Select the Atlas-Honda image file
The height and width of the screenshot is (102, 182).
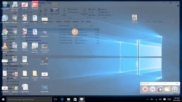45,75
